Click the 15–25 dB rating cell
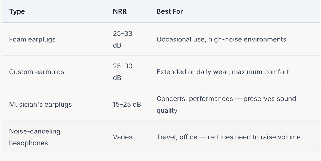Screen dimensions: 321x161 127,105
